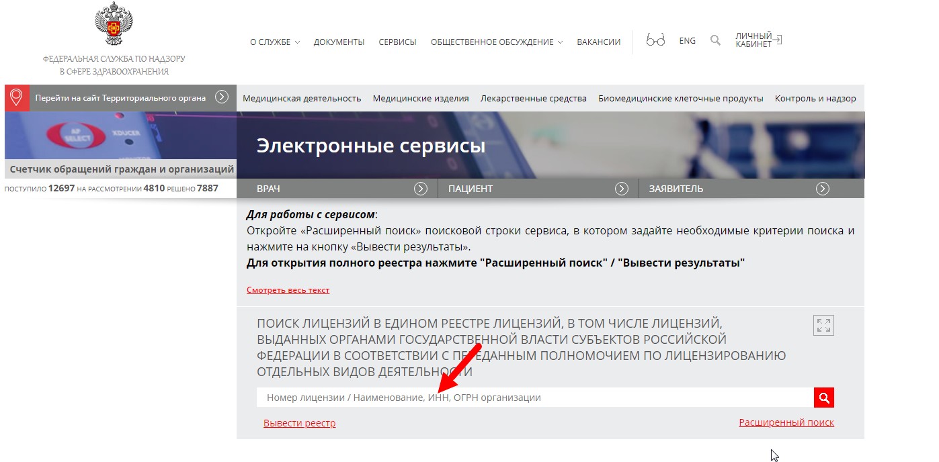Screen dimensions: 939x462
Task: Switch to the Медицинские изделия section
Action: point(421,97)
